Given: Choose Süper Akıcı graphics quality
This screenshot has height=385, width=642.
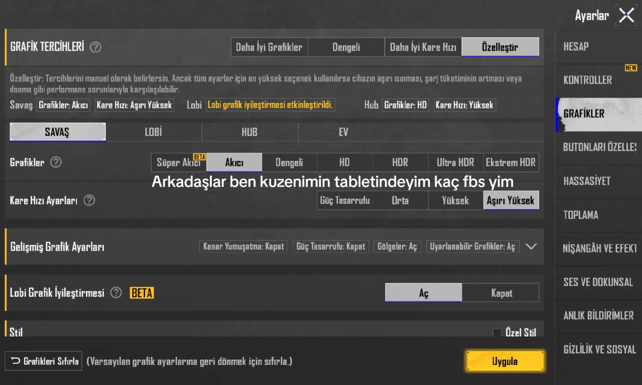Looking at the screenshot, I should (178, 162).
